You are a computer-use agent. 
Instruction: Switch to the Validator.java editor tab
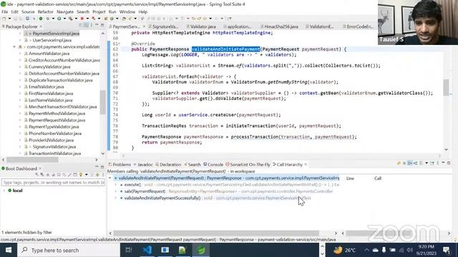coord(203,26)
